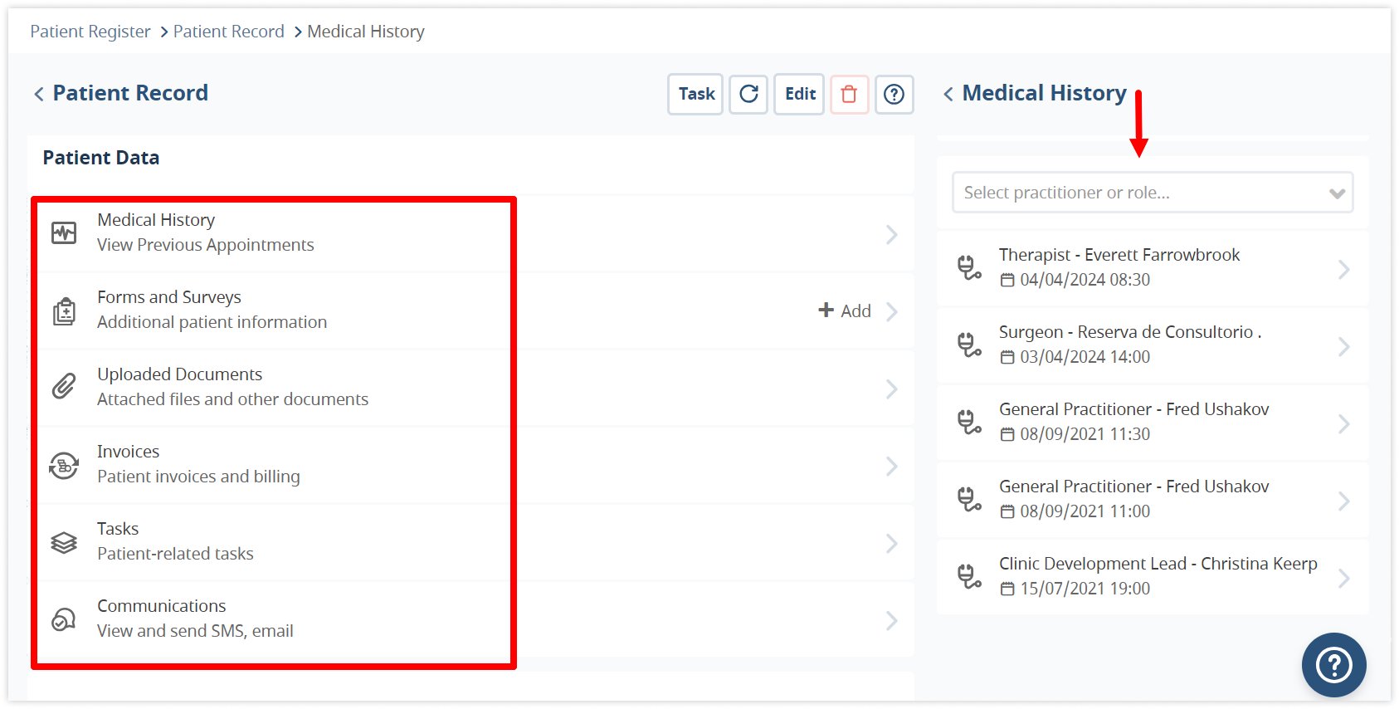Open Tasks menu entry

[x=471, y=542]
